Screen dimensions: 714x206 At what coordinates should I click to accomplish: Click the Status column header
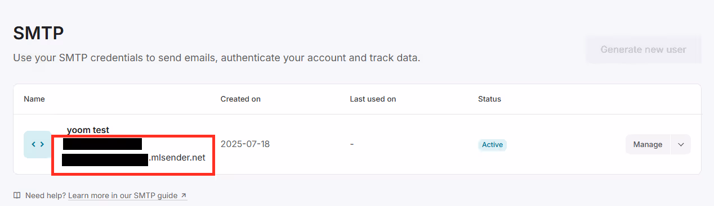pos(489,99)
